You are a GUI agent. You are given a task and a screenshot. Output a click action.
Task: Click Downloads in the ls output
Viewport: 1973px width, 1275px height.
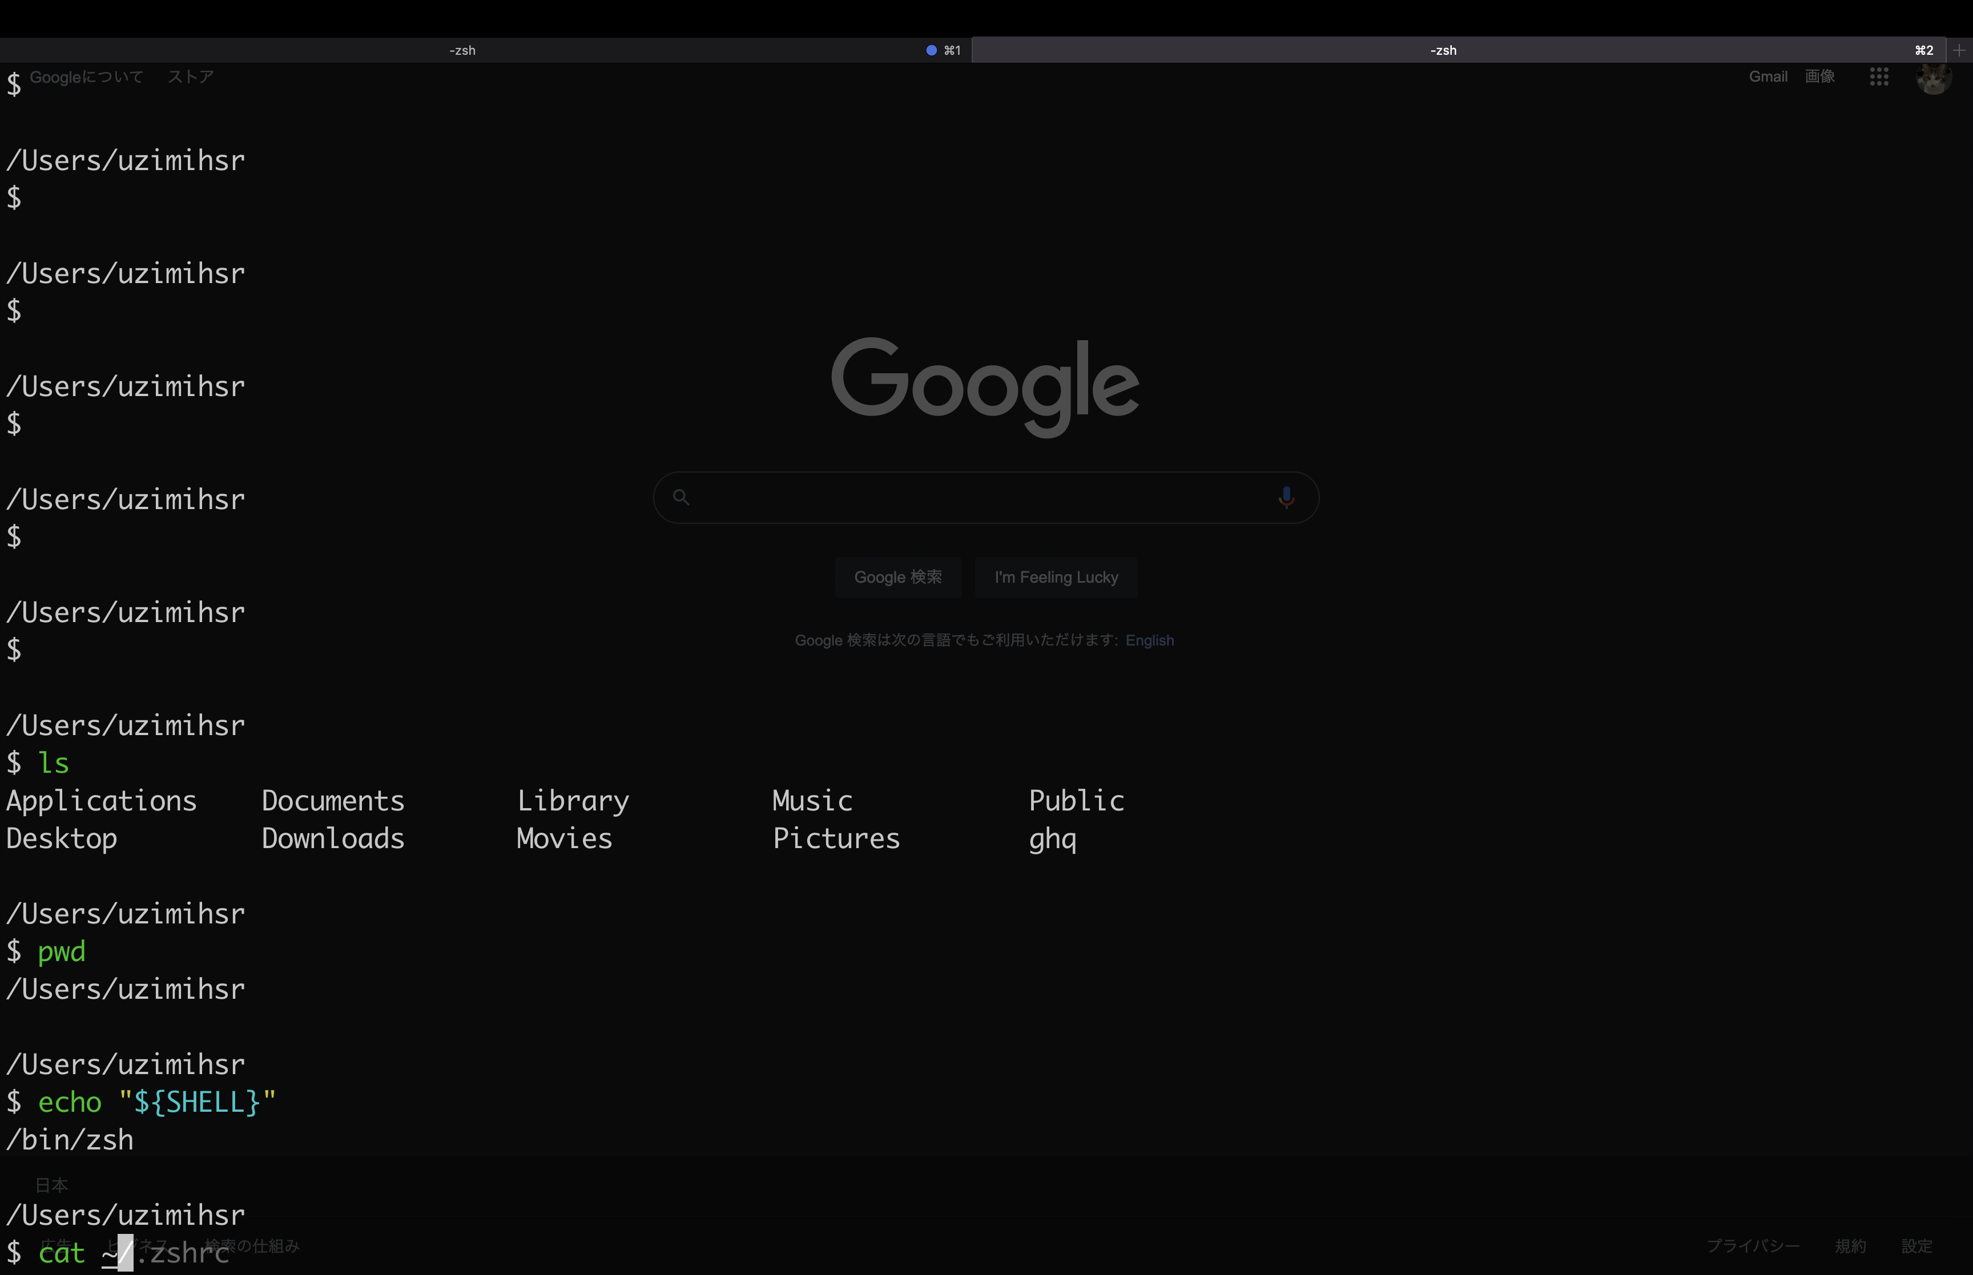click(333, 839)
